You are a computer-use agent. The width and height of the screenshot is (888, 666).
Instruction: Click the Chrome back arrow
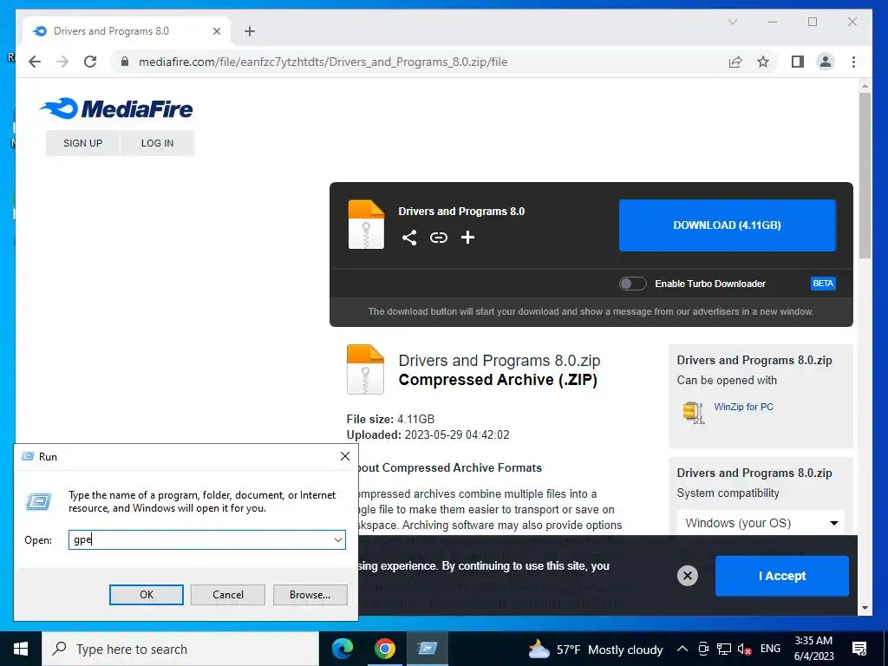pos(35,62)
